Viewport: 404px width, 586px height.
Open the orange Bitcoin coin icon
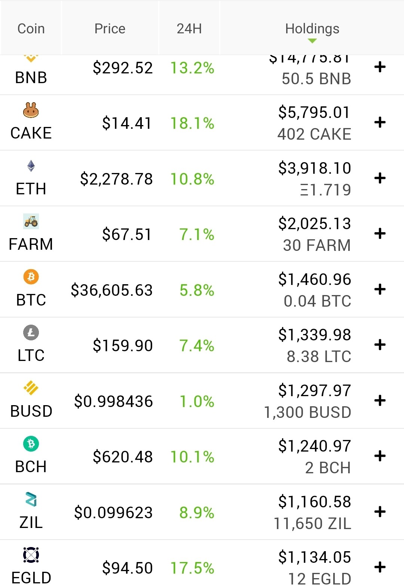(31, 277)
